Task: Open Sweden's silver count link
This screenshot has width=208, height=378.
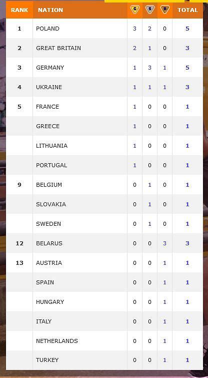Action: [149, 224]
